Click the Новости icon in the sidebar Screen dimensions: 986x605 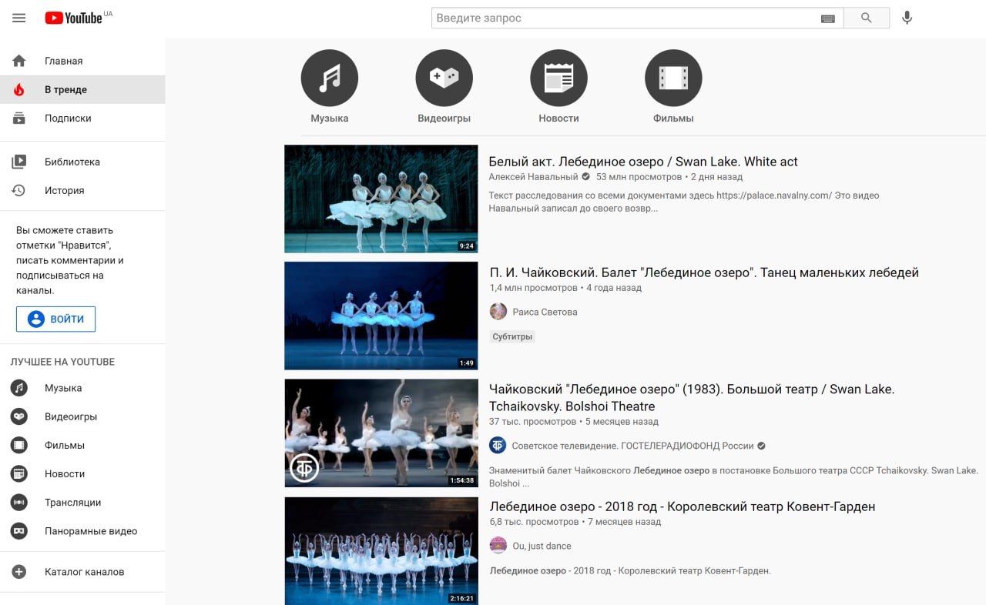click(19, 473)
